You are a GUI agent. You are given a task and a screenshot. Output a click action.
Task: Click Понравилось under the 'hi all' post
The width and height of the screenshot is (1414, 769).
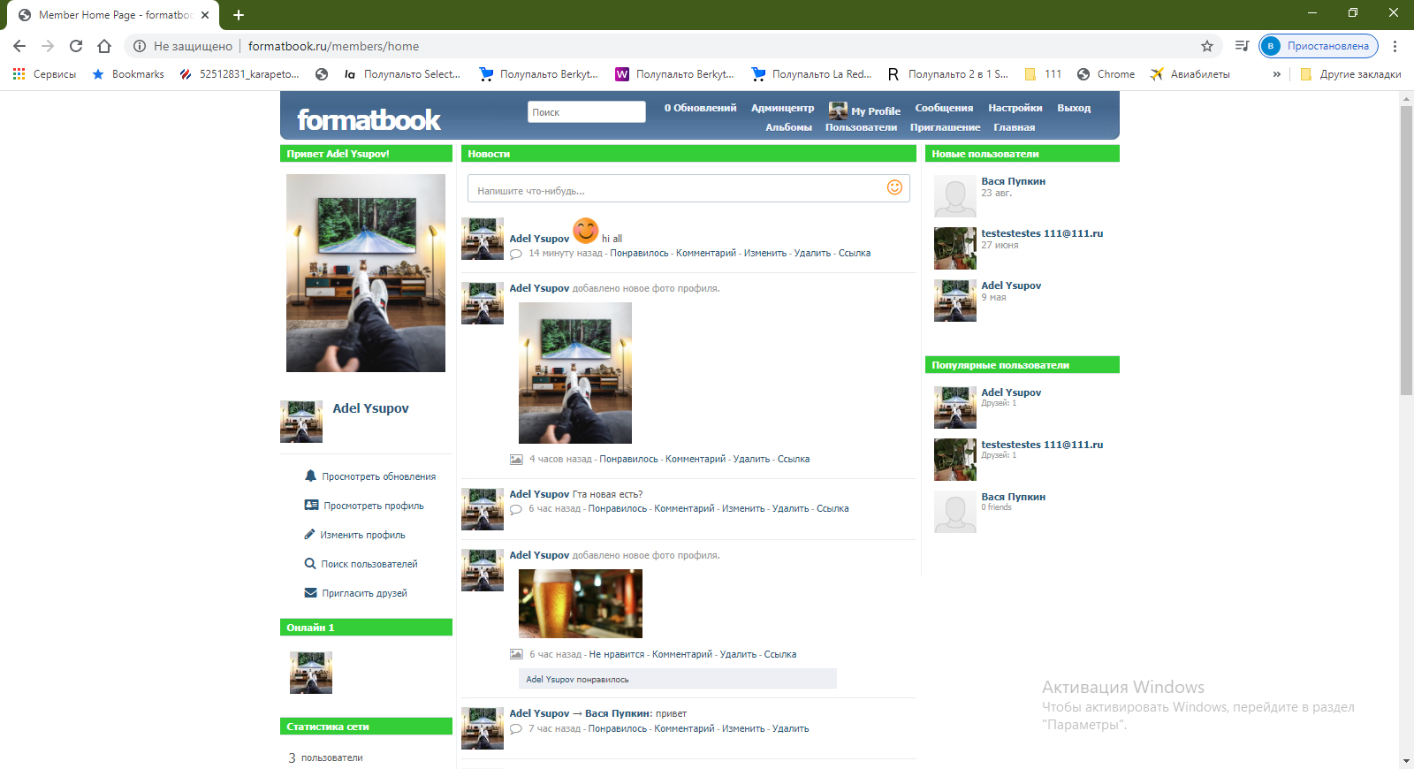click(x=639, y=253)
